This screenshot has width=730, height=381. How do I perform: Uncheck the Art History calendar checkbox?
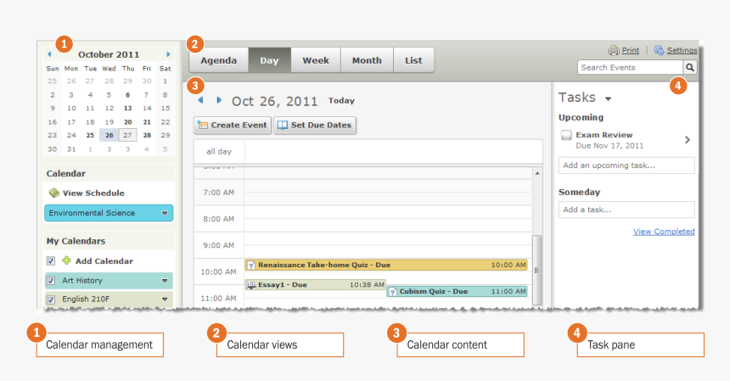(x=51, y=281)
